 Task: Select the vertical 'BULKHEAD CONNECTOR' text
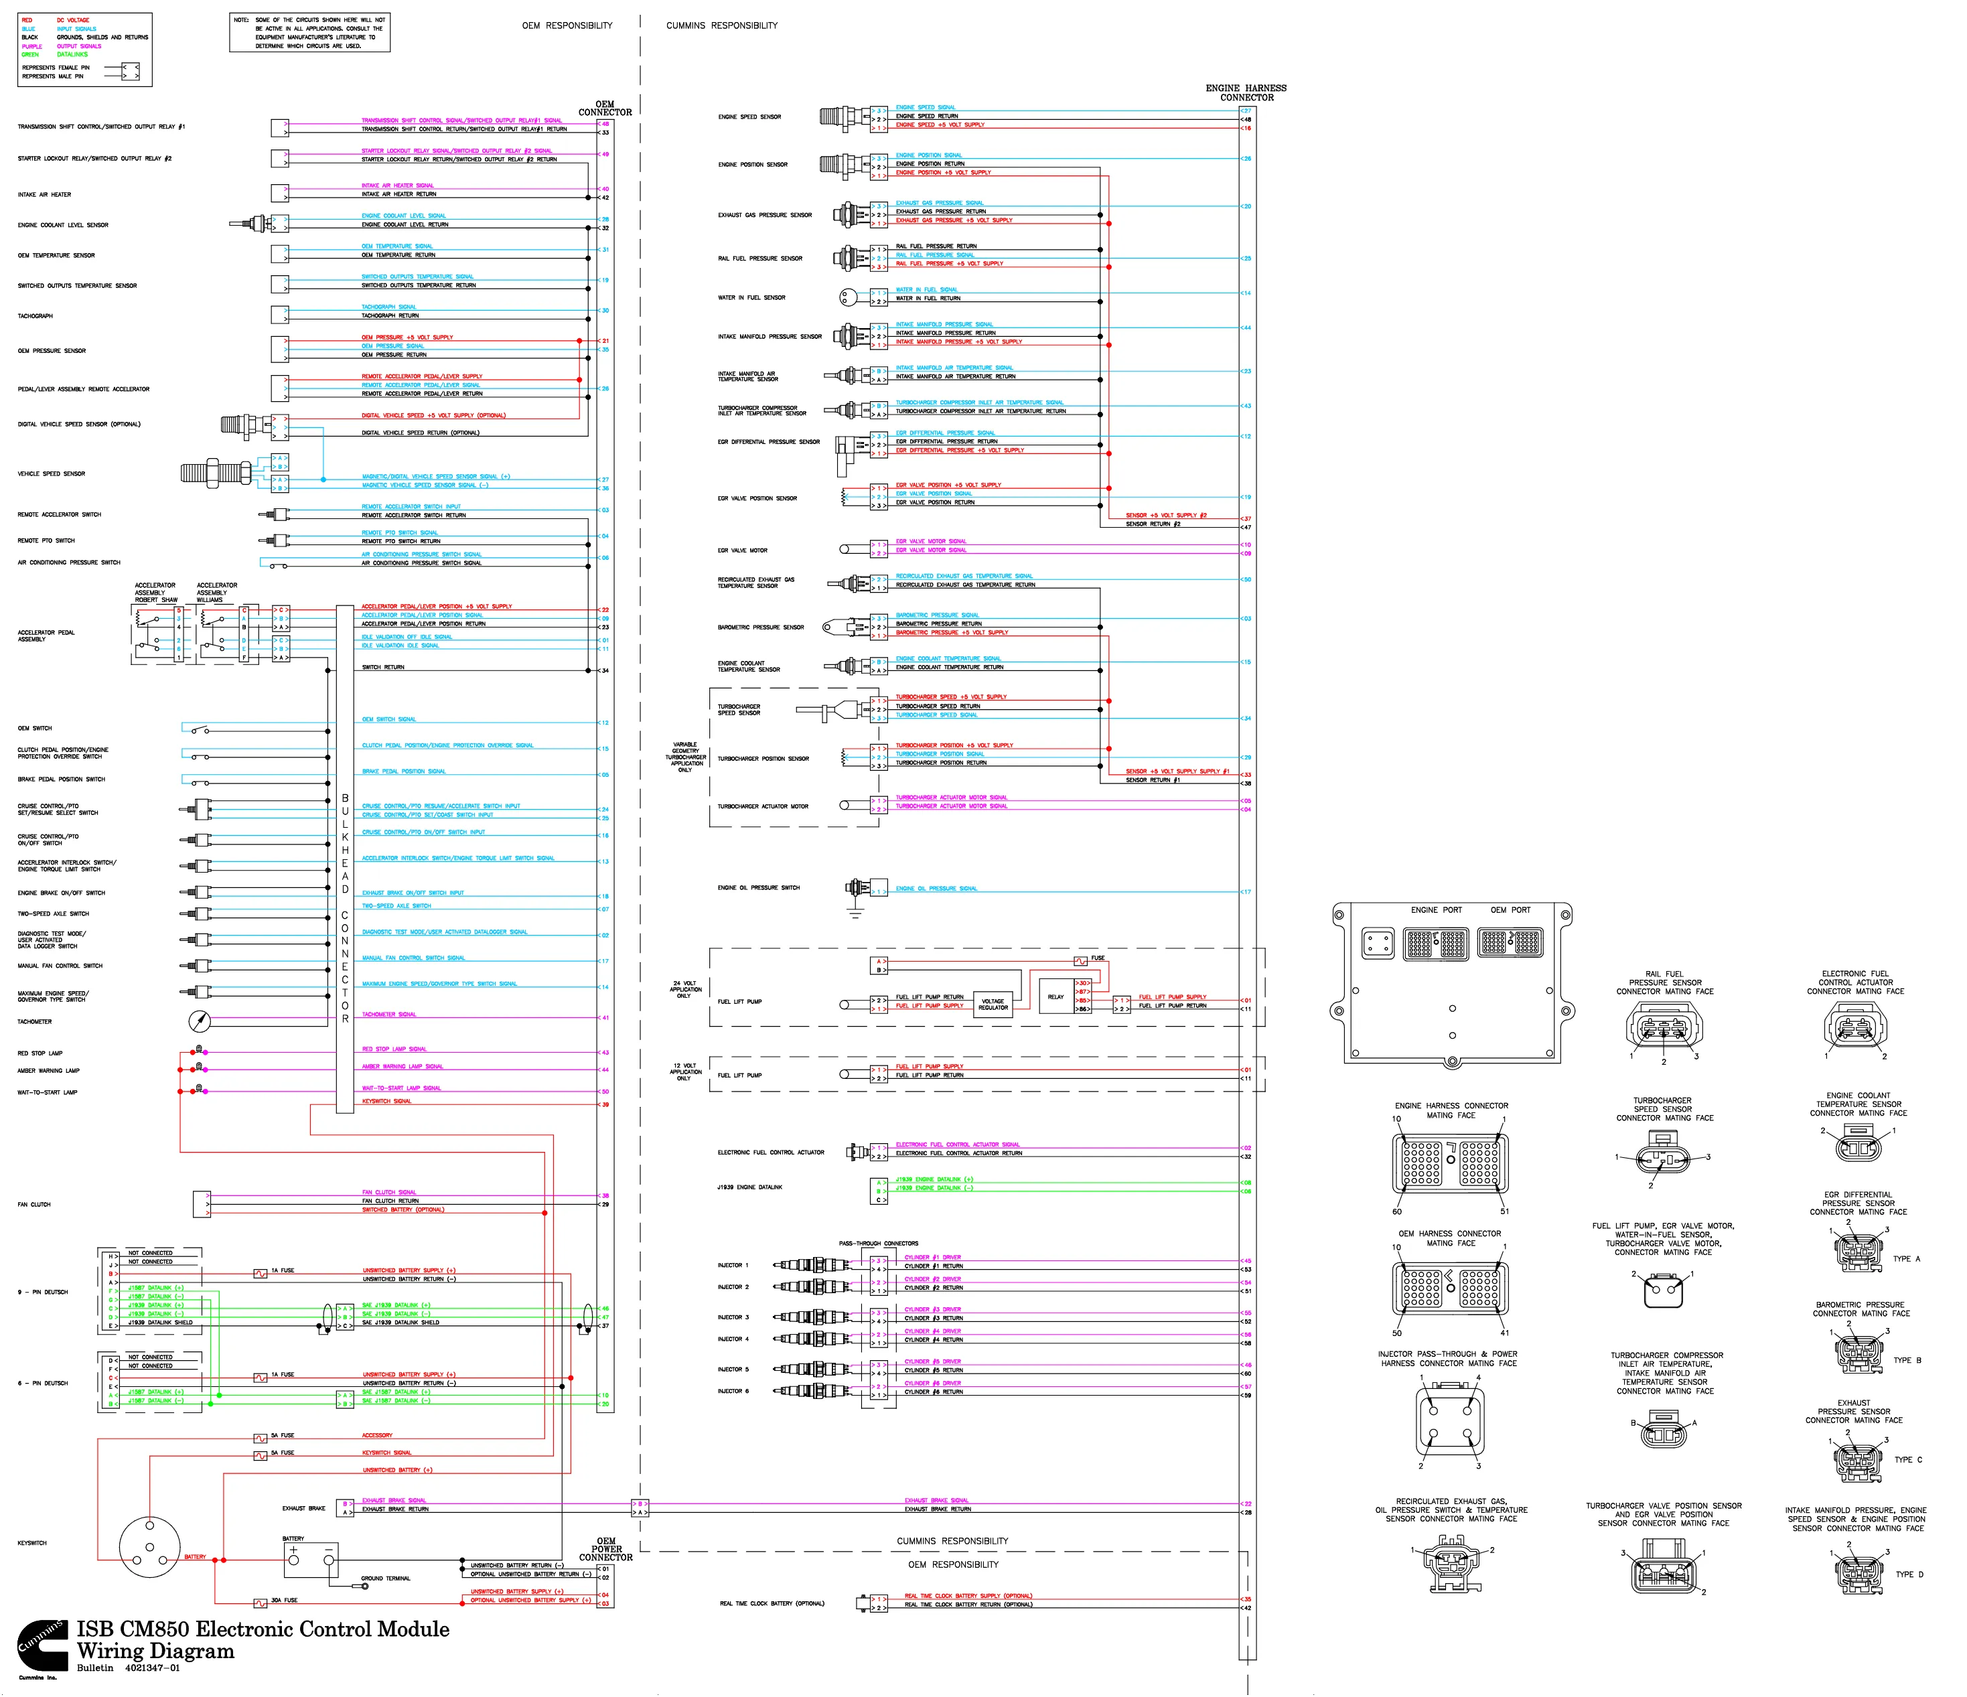point(345,908)
